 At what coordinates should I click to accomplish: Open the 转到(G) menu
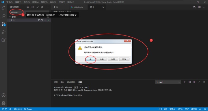[x=44, y=2]
